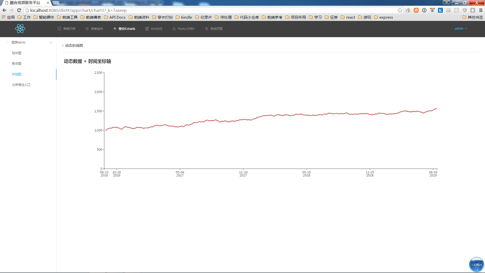The height and width of the screenshot is (273, 485).
Task: Click the React logo icon
Action: click(20, 29)
